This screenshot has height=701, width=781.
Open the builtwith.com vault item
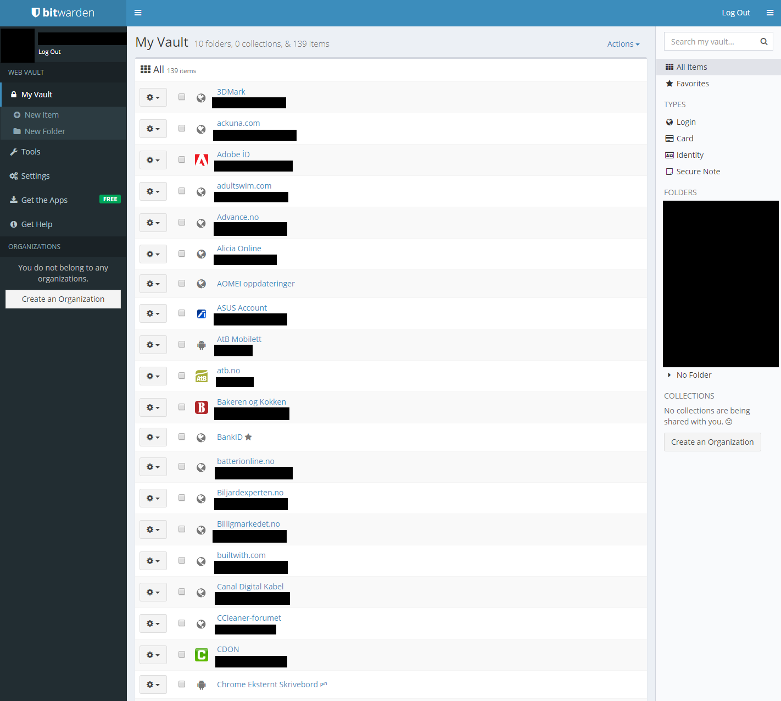[x=241, y=555]
